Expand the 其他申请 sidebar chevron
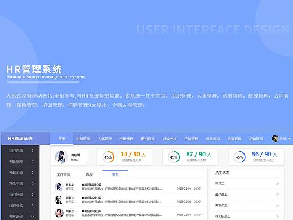The width and height of the screenshot is (293, 220). tap(33, 183)
